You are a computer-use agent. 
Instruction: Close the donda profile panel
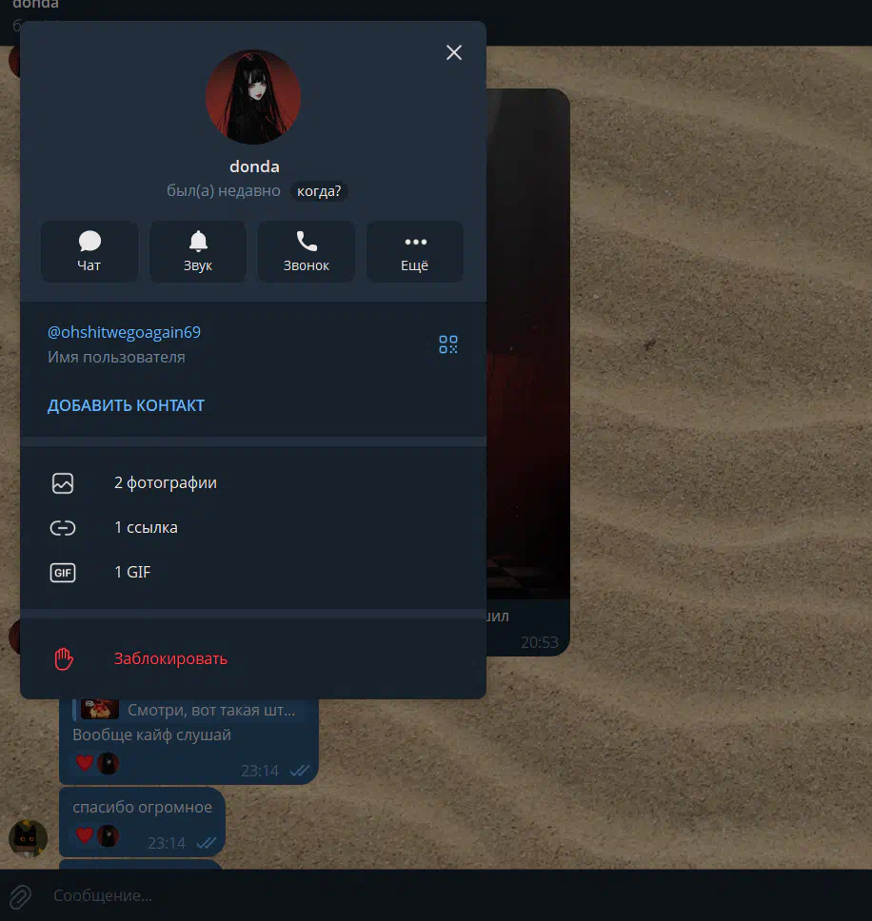click(x=454, y=52)
